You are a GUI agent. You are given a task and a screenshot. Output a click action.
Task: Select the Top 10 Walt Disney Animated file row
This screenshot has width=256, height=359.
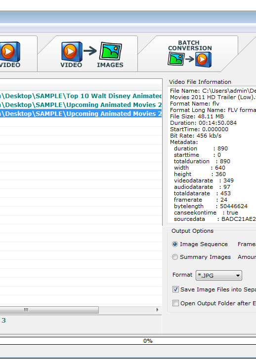[x=81, y=96]
